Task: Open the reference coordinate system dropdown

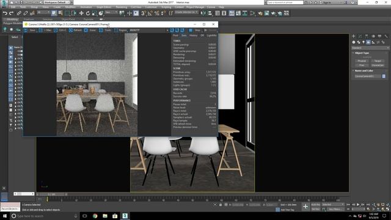Action: point(111,12)
